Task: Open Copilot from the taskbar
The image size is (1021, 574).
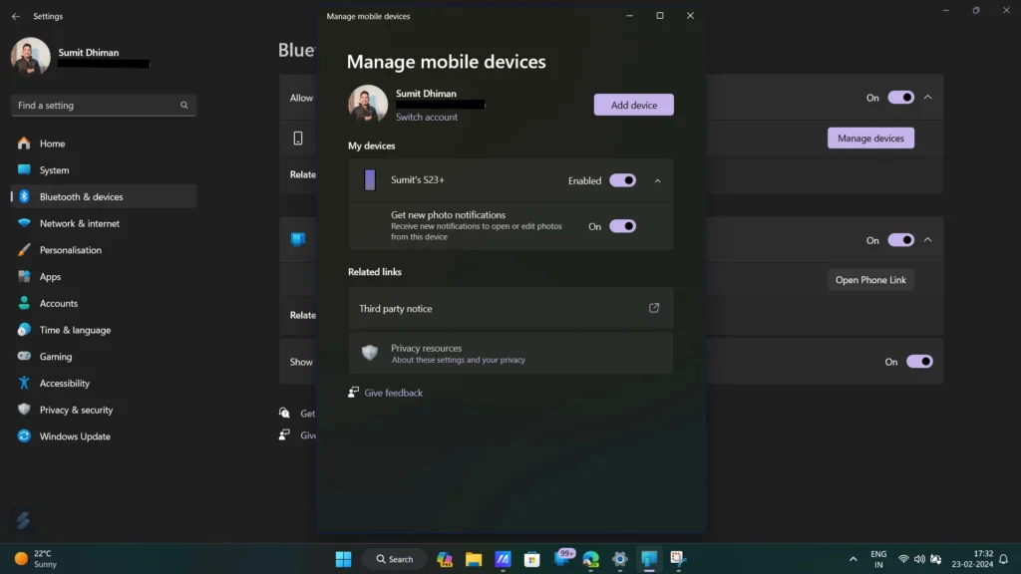Action: coord(445,559)
